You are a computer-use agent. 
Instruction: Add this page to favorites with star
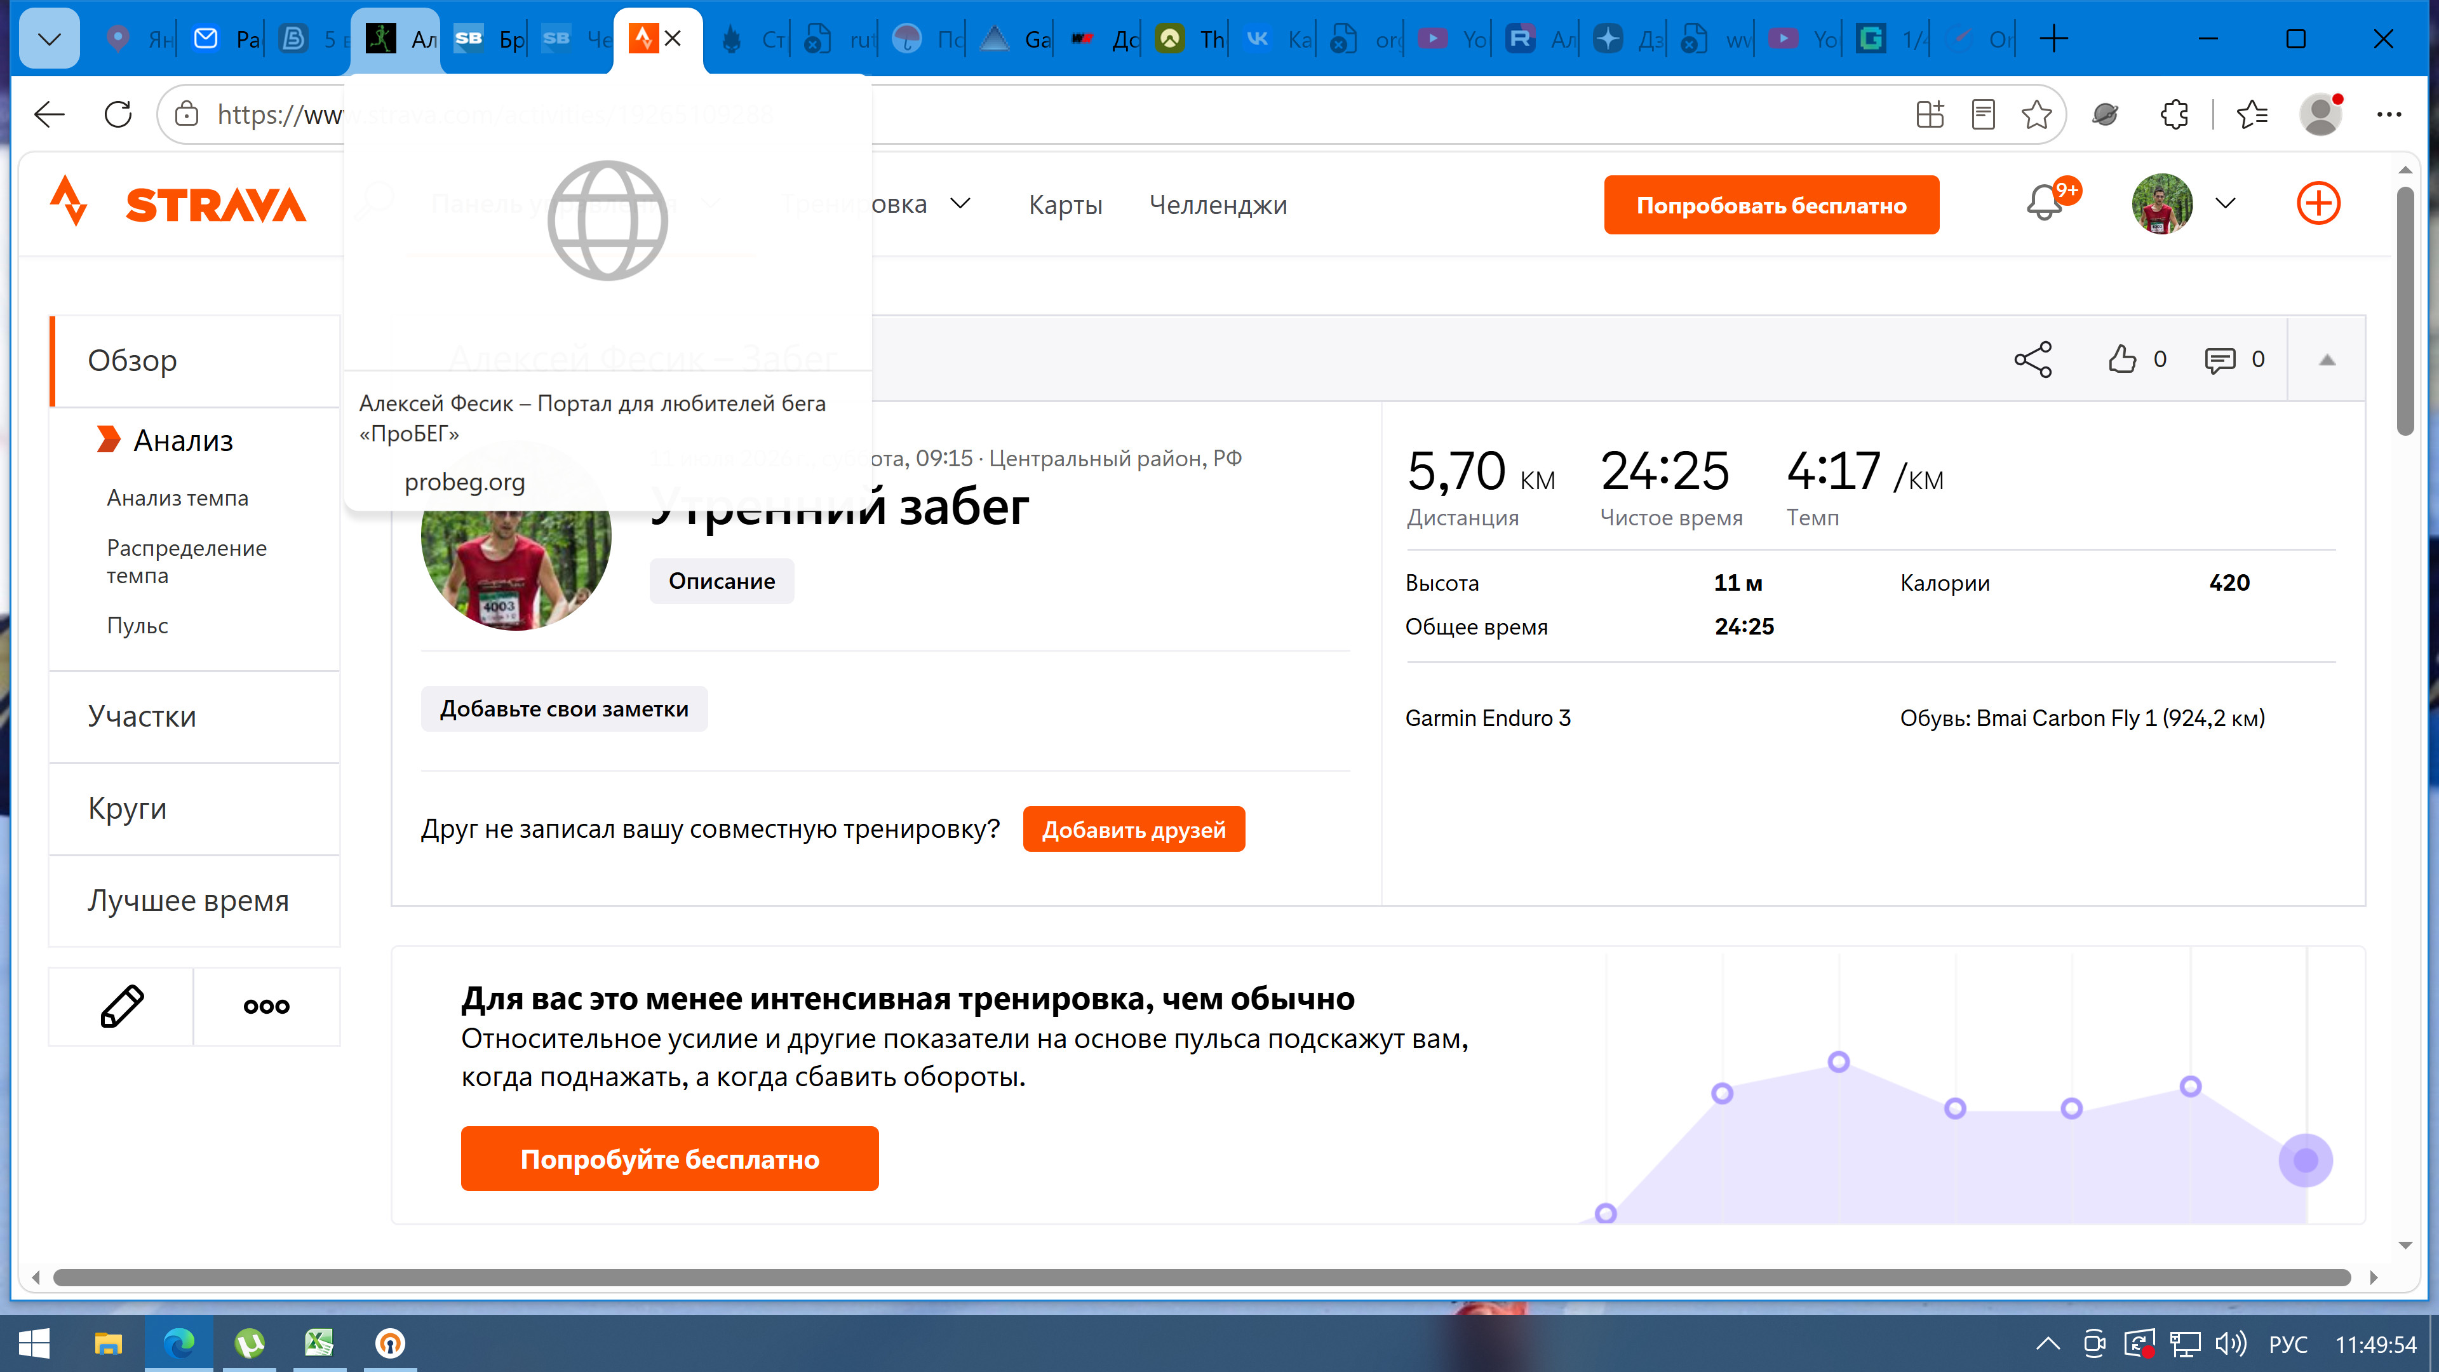point(2036,114)
